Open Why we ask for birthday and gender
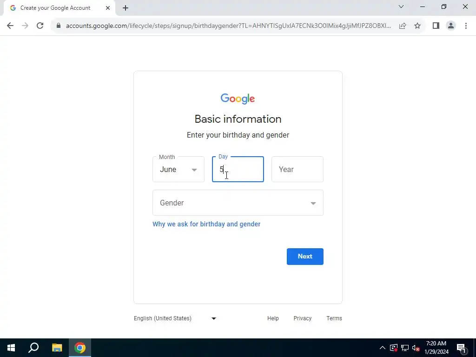The width and height of the screenshot is (476, 357). point(206,224)
